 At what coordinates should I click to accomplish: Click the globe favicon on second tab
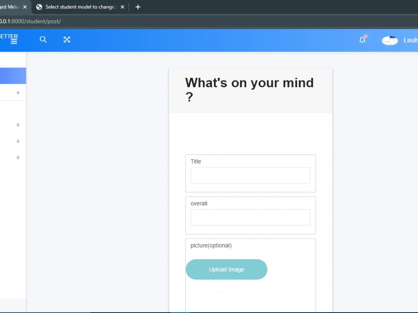(39, 7)
